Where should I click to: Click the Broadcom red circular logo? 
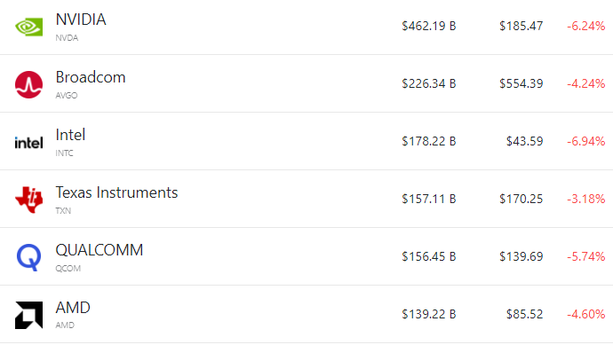coord(29,84)
